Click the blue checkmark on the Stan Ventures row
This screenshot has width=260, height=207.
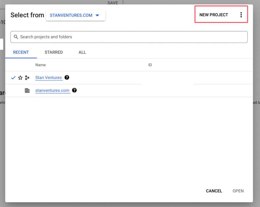point(13,78)
